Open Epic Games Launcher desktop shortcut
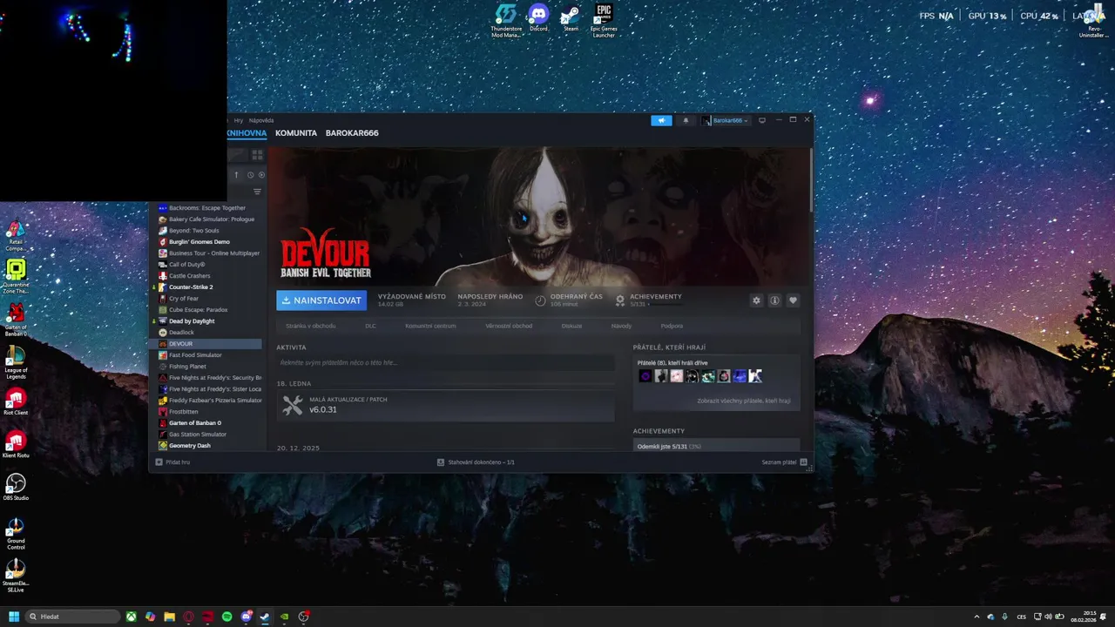This screenshot has height=627, width=1115. (x=604, y=21)
